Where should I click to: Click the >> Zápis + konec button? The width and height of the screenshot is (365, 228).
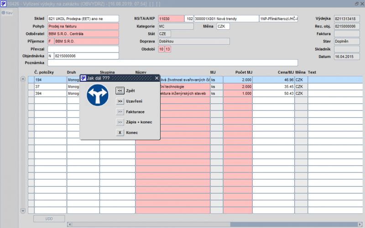point(120,122)
